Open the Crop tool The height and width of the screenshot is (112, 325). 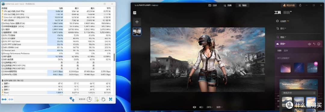coord(281,28)
